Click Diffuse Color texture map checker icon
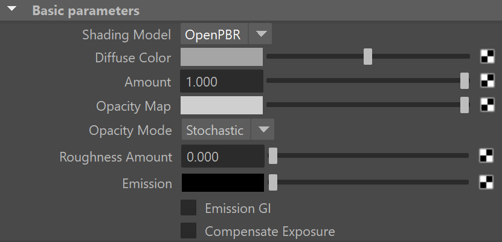502x242 pixels. 488,57
